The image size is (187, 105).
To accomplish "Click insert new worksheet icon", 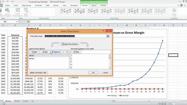I will click(32, 101).
